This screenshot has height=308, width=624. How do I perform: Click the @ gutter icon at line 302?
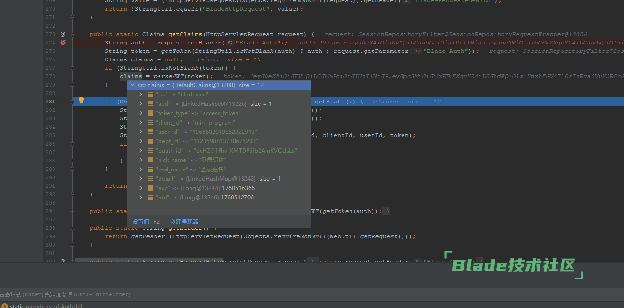(x=63, y=262)
